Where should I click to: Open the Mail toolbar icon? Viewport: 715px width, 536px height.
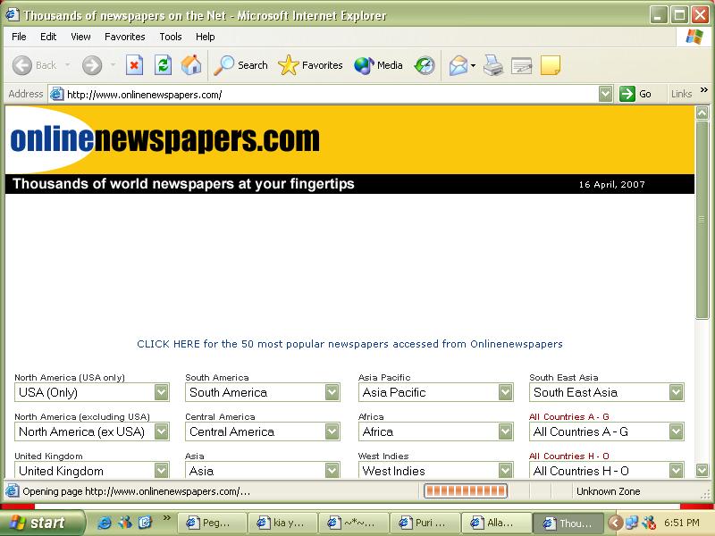click(458, 65)
